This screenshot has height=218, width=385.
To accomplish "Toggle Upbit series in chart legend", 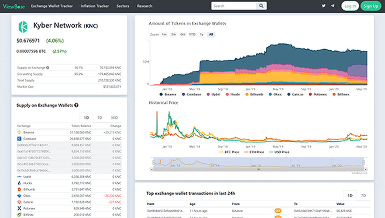I will [213, 95].
